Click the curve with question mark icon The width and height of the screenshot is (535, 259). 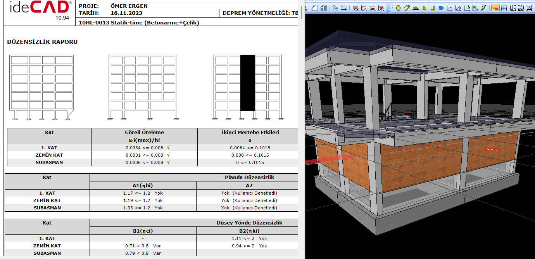466,8
